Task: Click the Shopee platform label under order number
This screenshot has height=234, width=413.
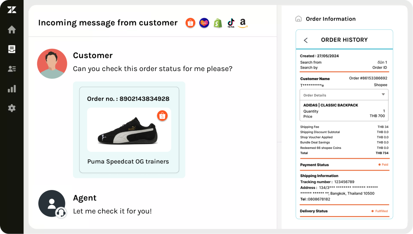Action: 380,85
